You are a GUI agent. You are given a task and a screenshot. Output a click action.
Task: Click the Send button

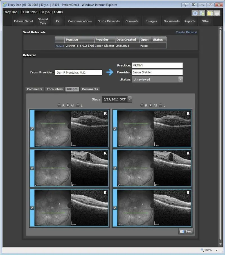186,231
